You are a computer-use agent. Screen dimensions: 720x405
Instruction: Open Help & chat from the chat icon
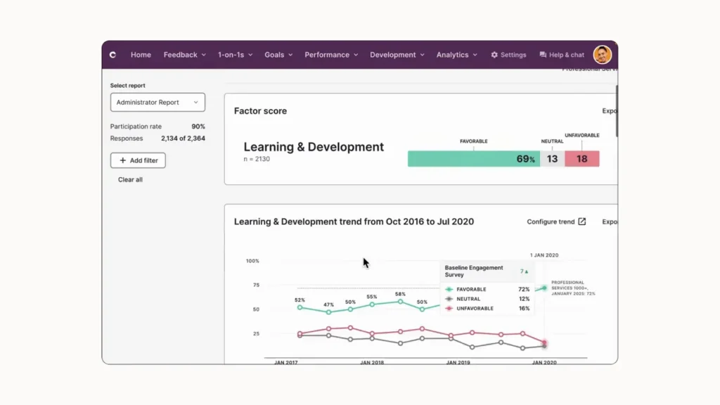click(x=542, y=54)
